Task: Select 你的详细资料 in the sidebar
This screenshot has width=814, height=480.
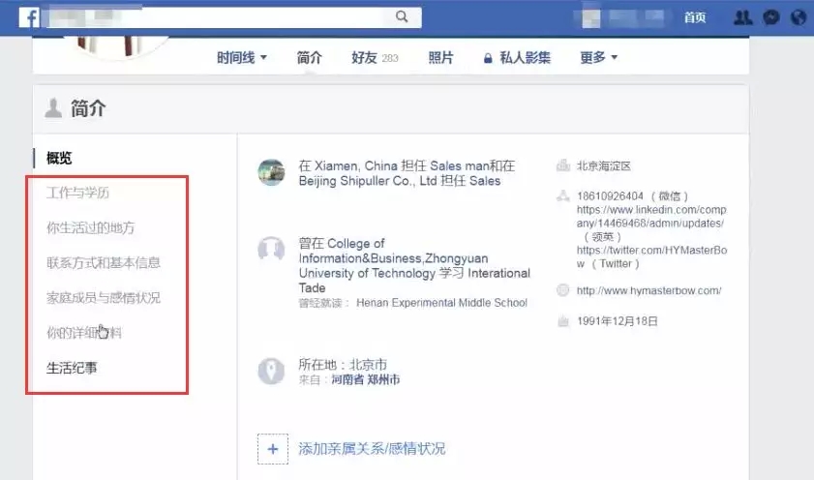Action: point(84,333)
